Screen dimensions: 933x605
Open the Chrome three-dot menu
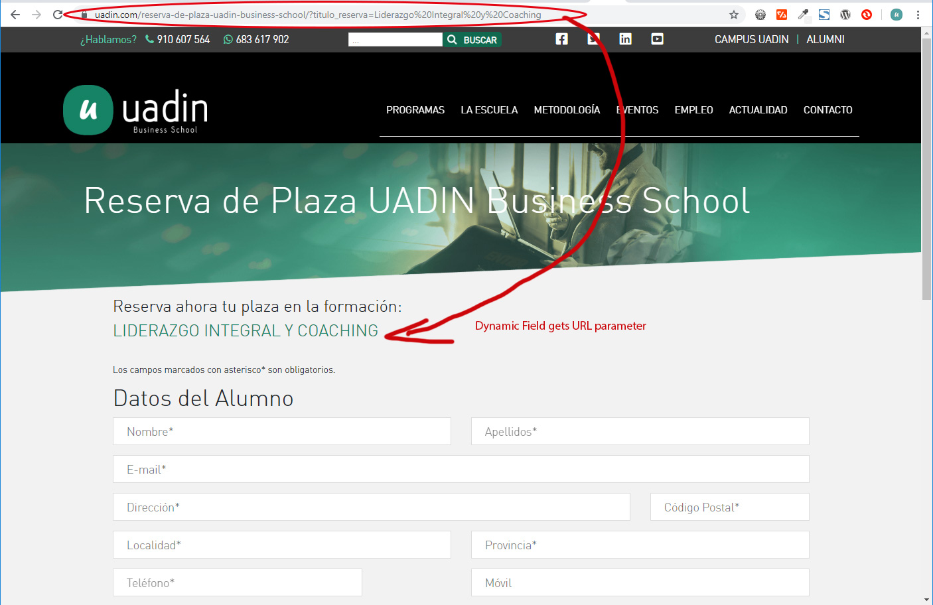coord(918,15)
